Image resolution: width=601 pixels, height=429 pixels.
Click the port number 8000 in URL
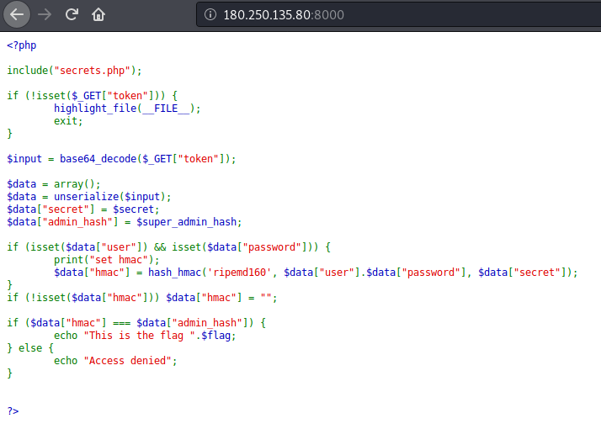(329, 15)
